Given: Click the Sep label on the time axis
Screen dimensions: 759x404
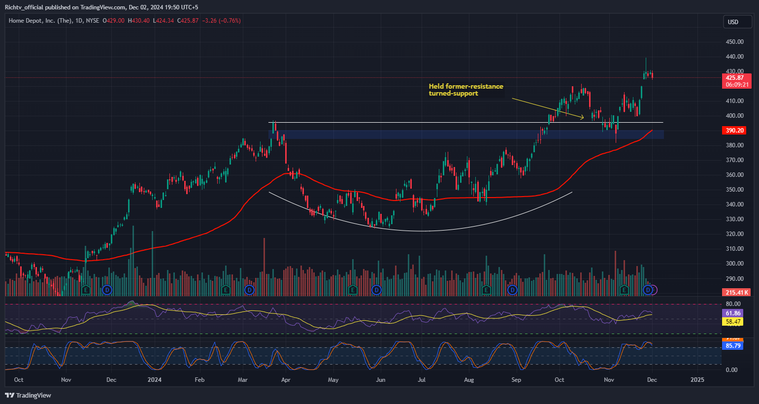Looking at the screenshot, I should click(x=516, y=380).
